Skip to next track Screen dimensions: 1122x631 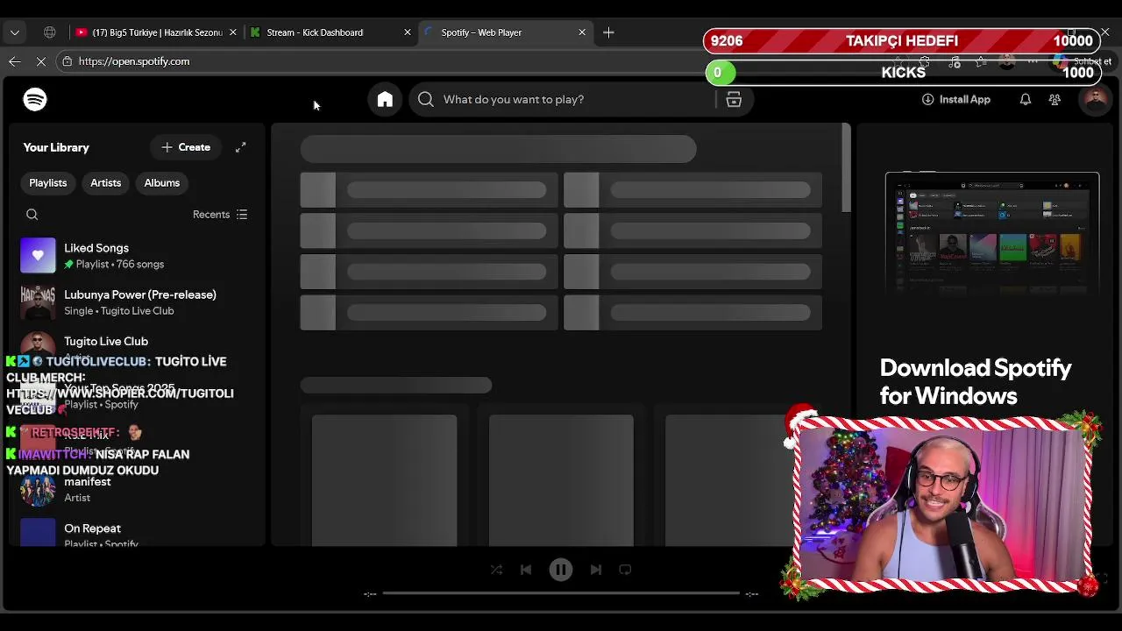pos(595,570)
